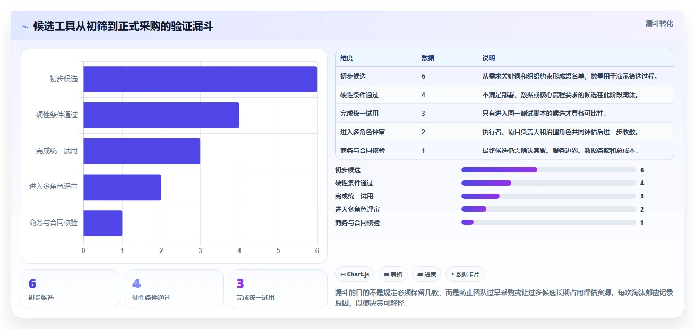Screen dimensions: 695x329
Task: Click the 初步候选 label above the progress bars
Action: [348, 170]
